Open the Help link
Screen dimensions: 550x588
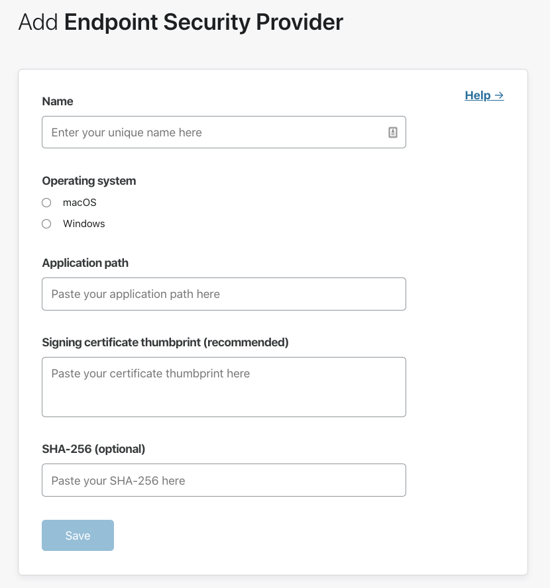click(x=484, y=95)
